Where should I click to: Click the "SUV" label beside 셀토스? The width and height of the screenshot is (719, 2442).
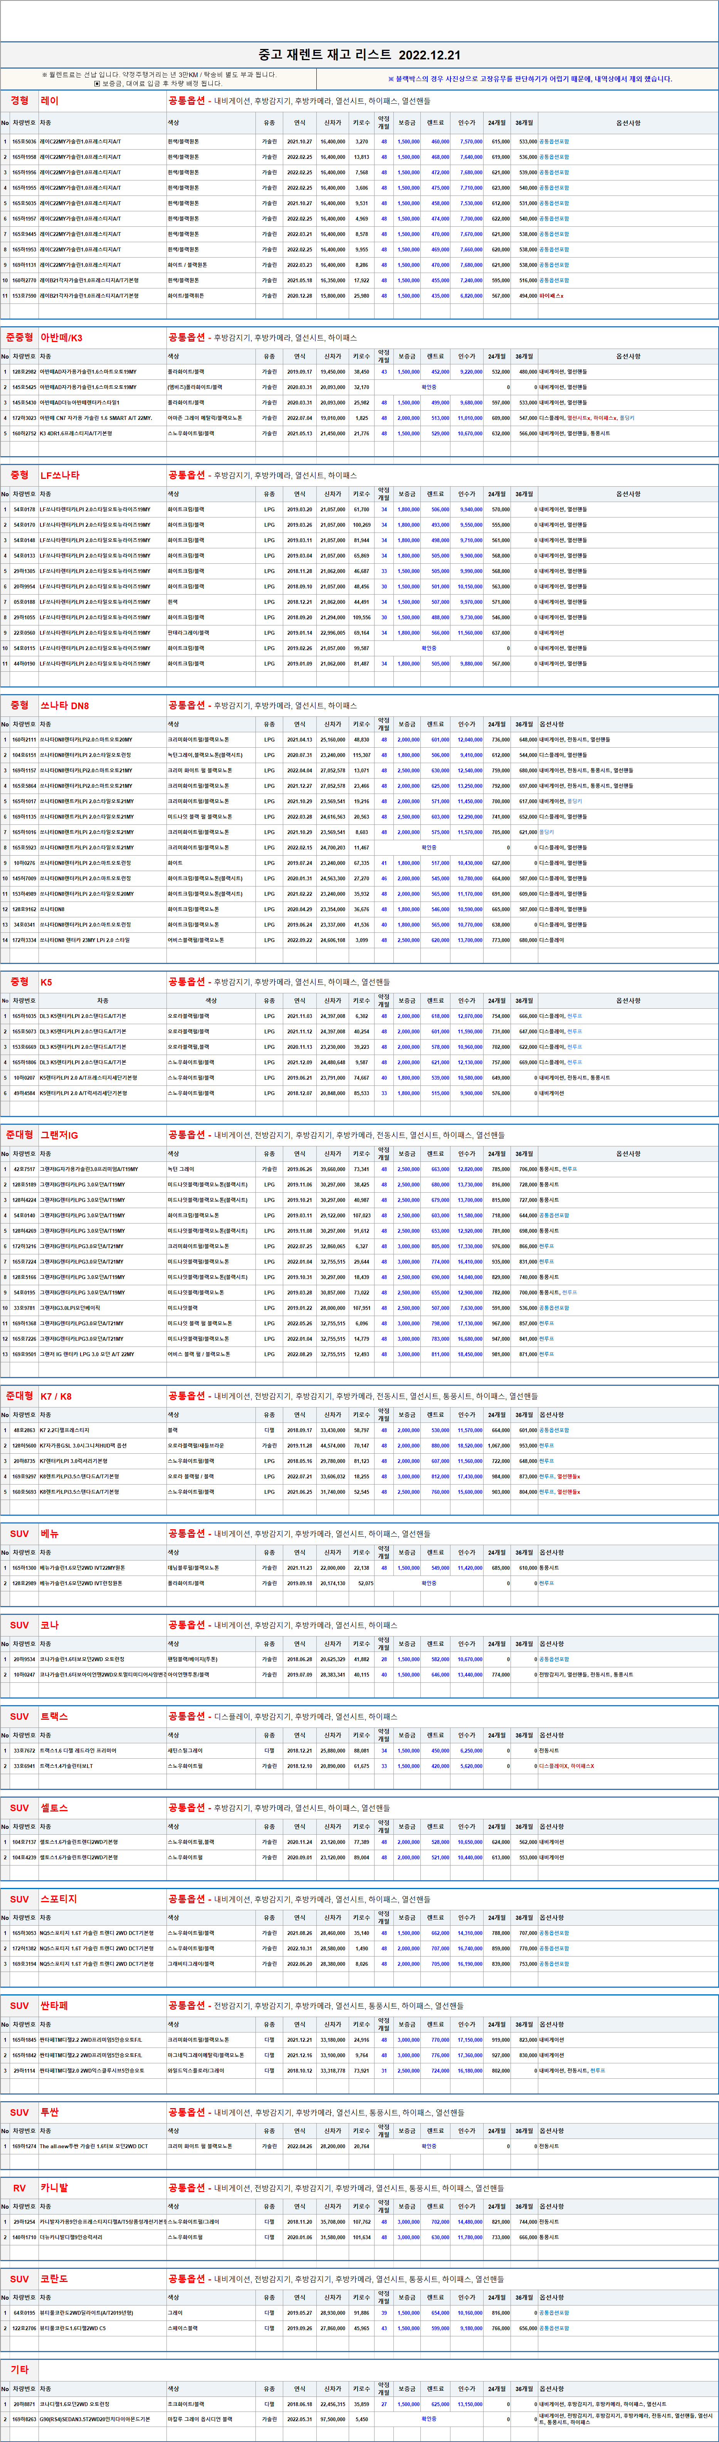[20, 1808]
